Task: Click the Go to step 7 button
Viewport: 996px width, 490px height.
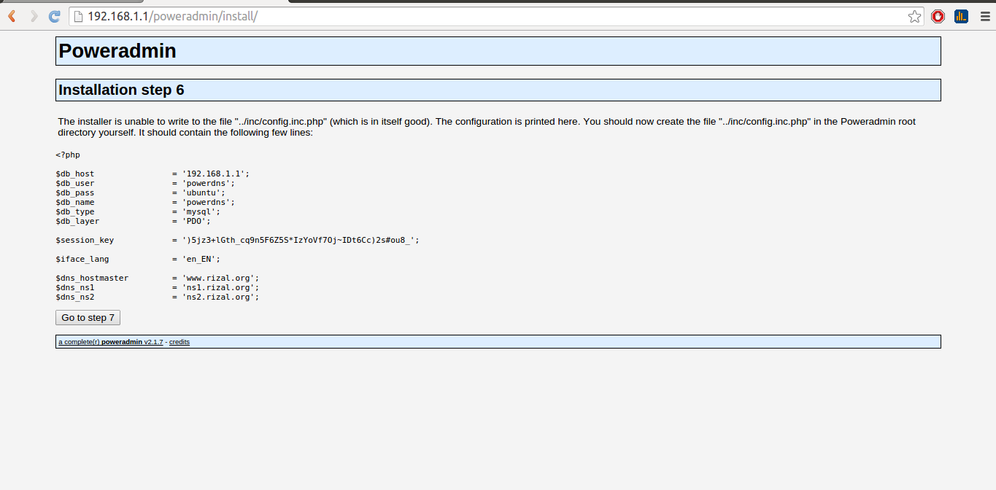Action: 88,318
